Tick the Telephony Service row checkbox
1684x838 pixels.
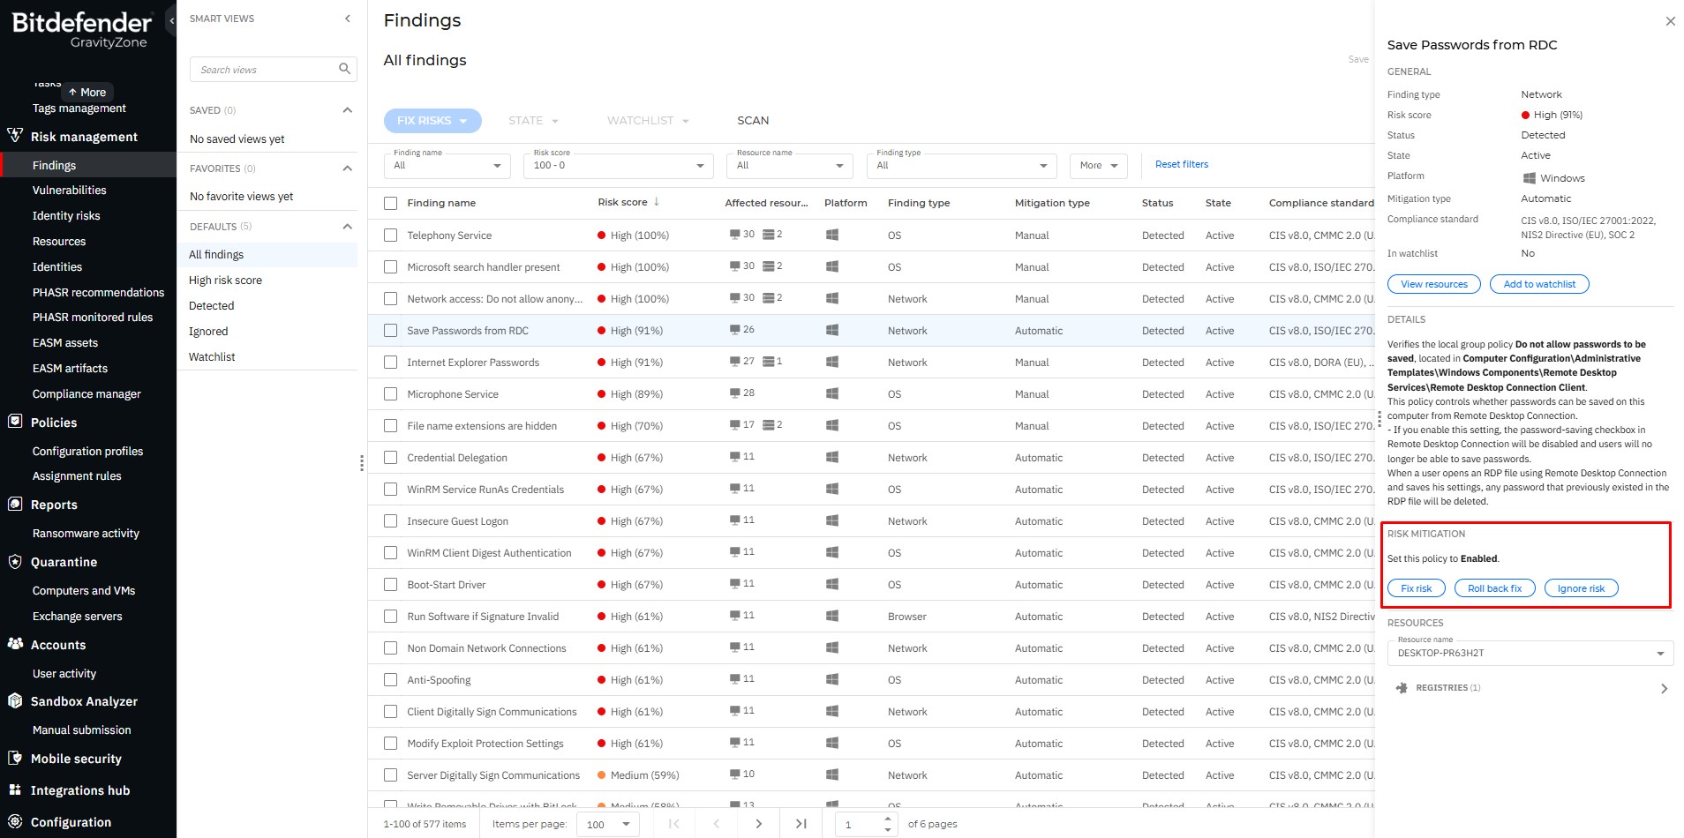pos(391,236)
